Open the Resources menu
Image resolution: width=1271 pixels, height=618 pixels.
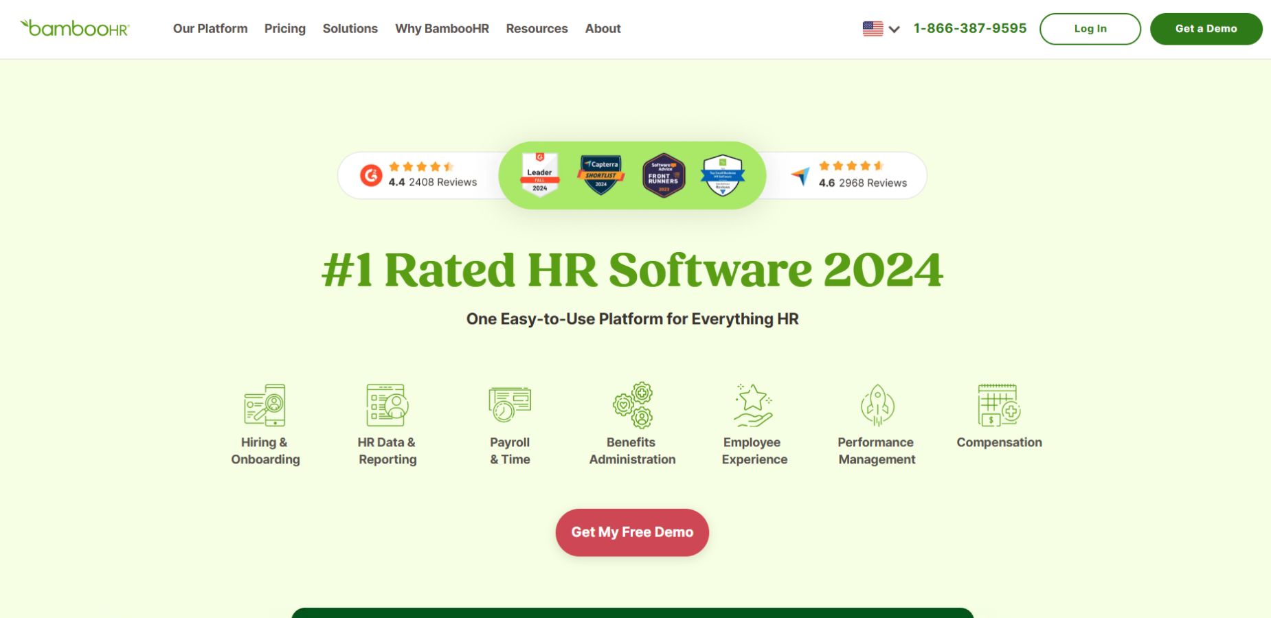click(537, 29)
